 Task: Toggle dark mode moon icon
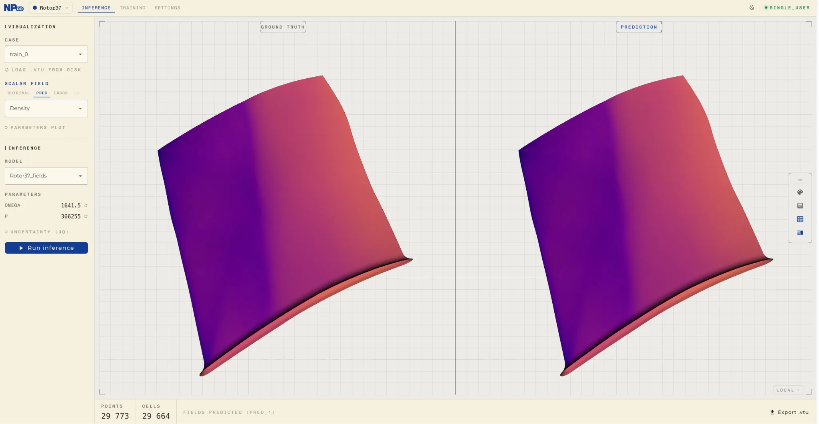pos(752,8)
